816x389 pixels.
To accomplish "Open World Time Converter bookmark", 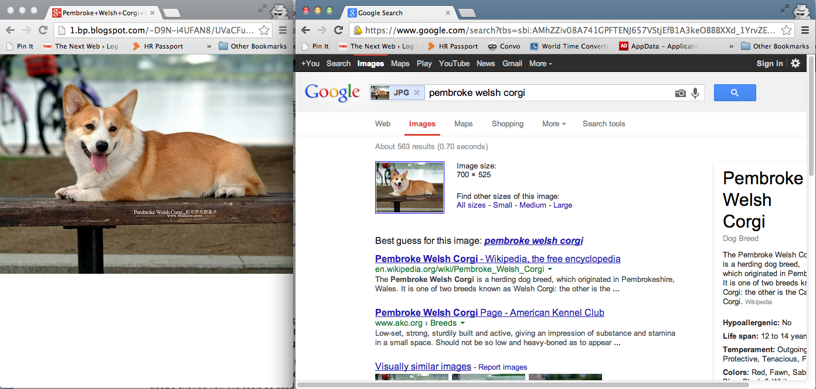I will 569,46.
